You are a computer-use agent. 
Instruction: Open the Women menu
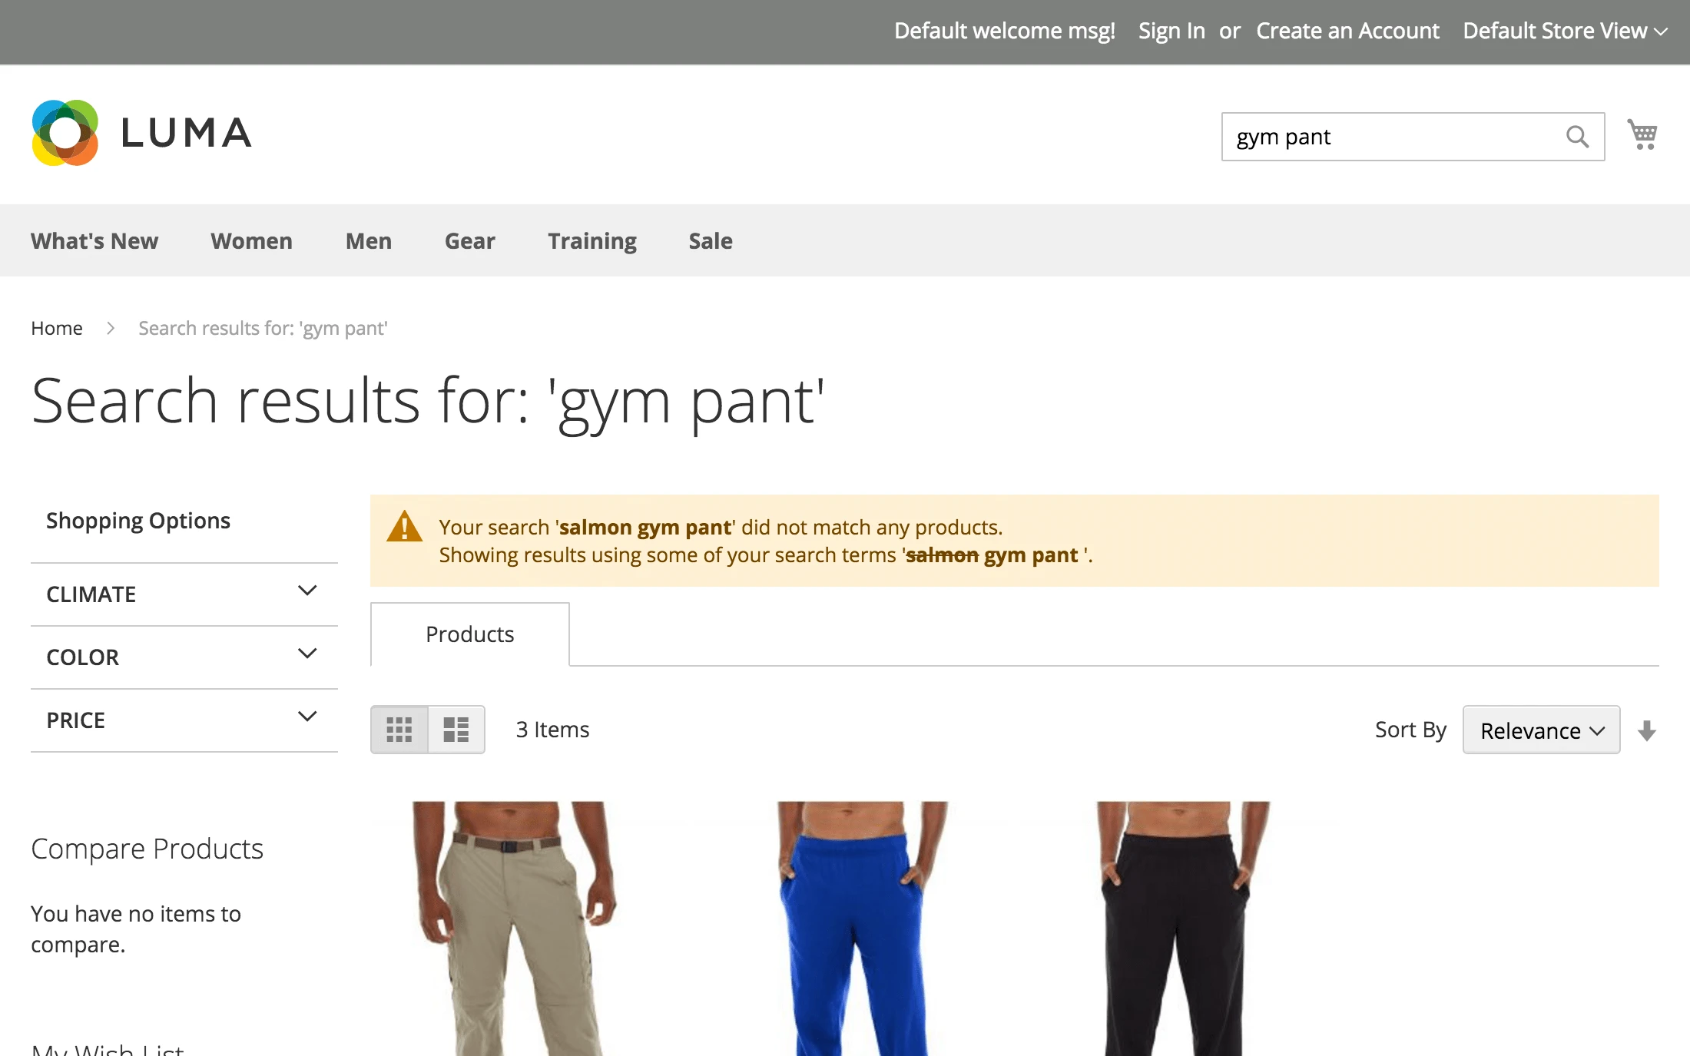coord(251,241)
